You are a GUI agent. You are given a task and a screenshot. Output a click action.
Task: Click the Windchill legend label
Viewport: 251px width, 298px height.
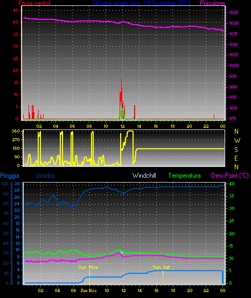tap(144, 176)
